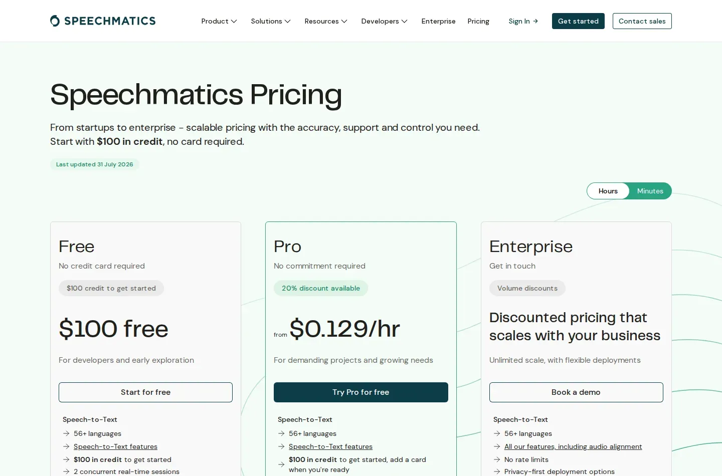The width and height of the screenshot is (722, 476).
Task: Click arrow icon beside Enterprise '56+ languages'
Action: click(497, 433)
